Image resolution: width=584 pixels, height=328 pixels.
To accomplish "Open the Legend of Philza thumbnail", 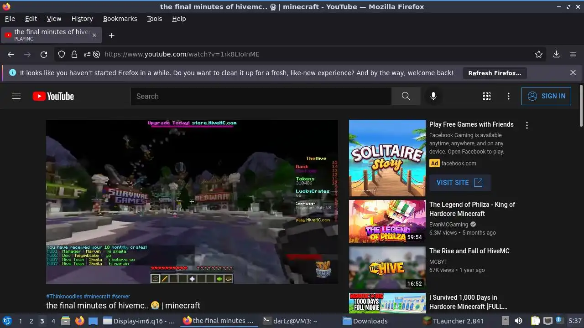I will click(387, 221).
